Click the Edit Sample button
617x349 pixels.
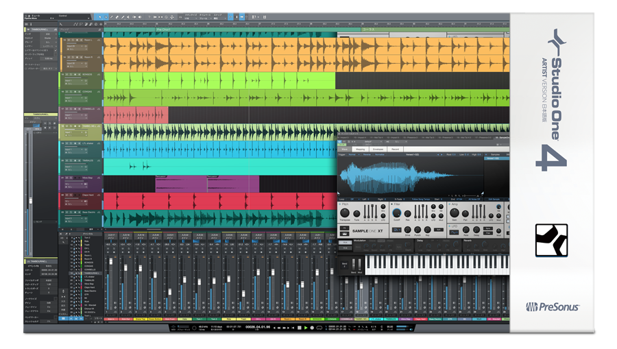[x=494, y=199]
